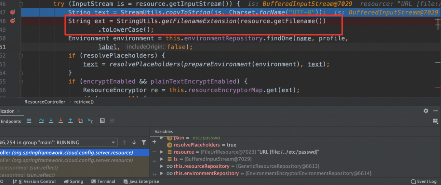Open the Evaluate Expression calculator icon
Image resolution: width=441 pixels, height=185 pixels.
(x=102, y=121)
